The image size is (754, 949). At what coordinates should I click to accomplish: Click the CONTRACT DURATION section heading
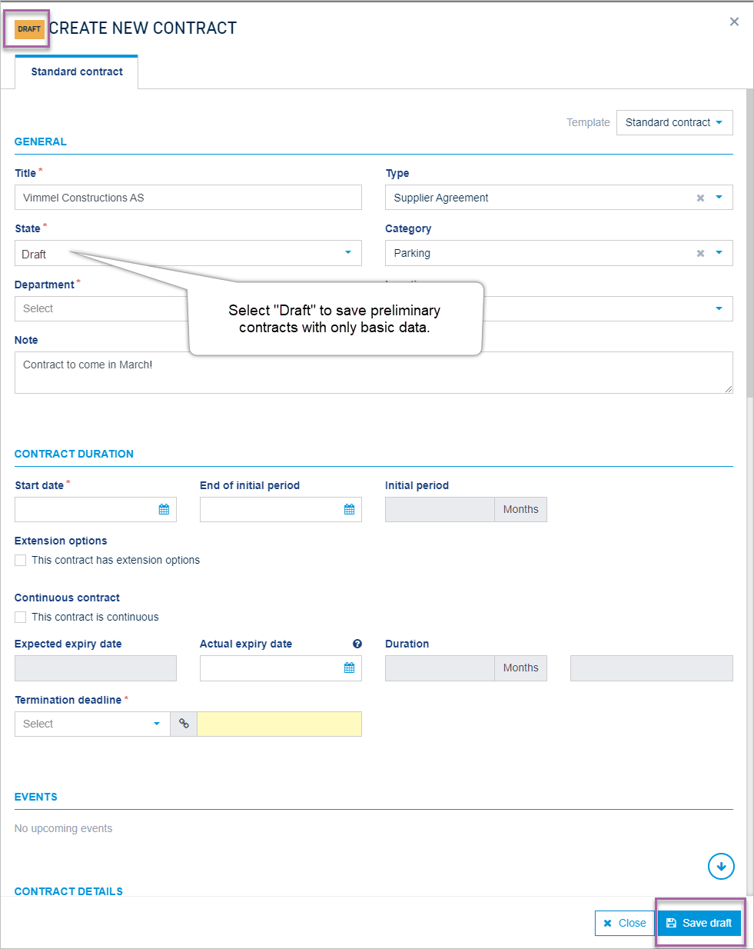74,454
